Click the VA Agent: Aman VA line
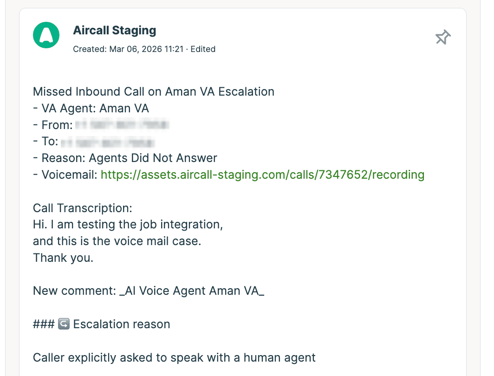The image size is (494, 376). 91,108
